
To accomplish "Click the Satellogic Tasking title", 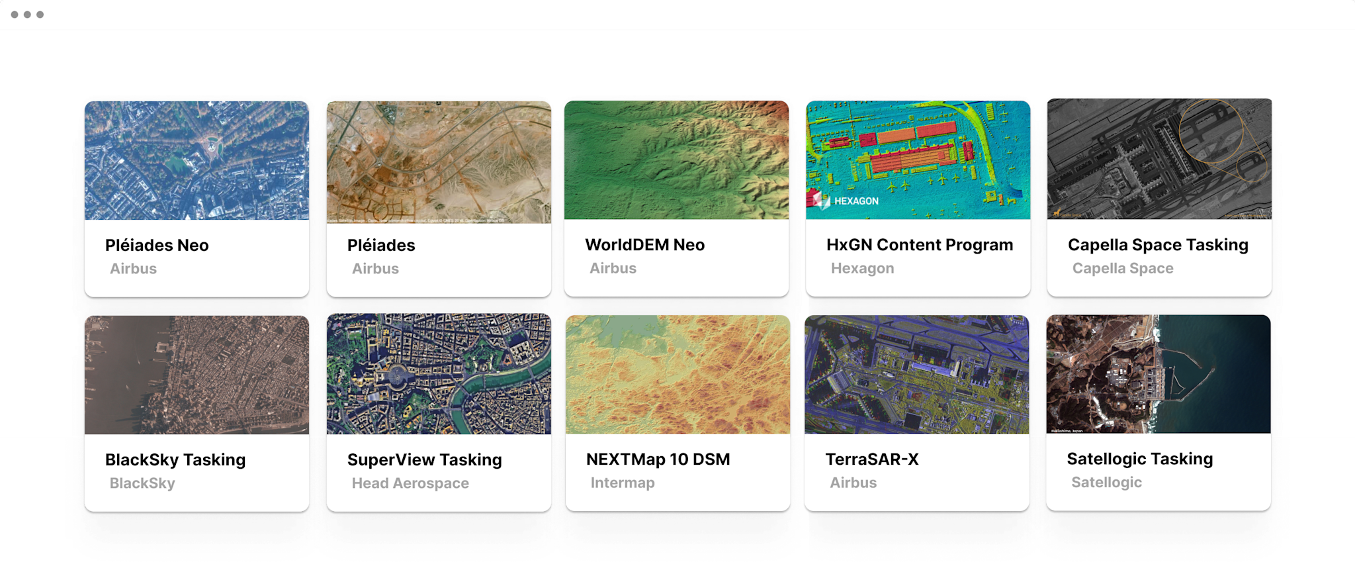I will pos(1139,459).
